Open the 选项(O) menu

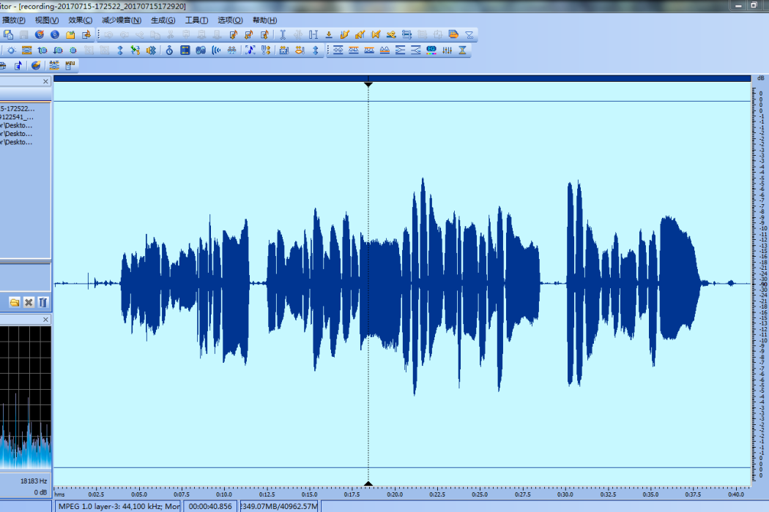230,20
